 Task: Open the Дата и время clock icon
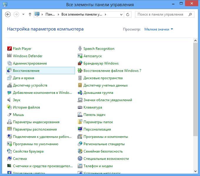(9, 78)
